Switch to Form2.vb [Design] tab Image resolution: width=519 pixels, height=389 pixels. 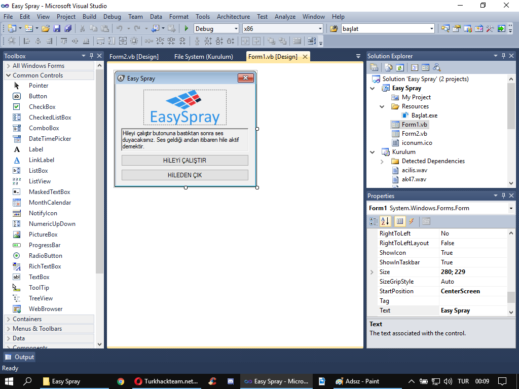pos(134,57)
